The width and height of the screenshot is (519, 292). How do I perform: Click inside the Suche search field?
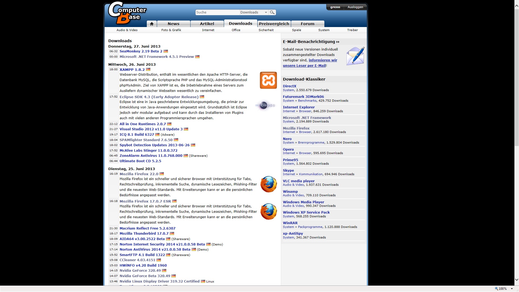(217, 12)
